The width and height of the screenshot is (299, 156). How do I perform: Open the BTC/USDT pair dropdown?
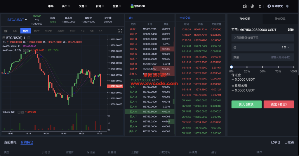coord(17,20)
